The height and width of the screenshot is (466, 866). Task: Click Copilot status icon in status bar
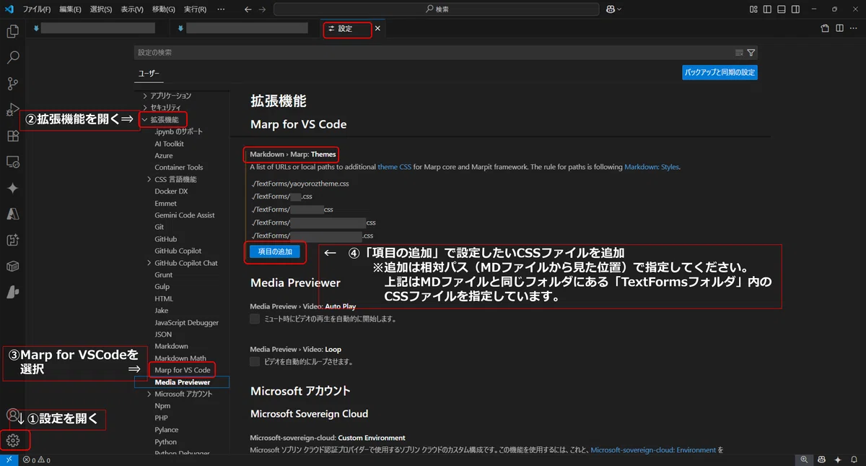click(x=821, y=459)
